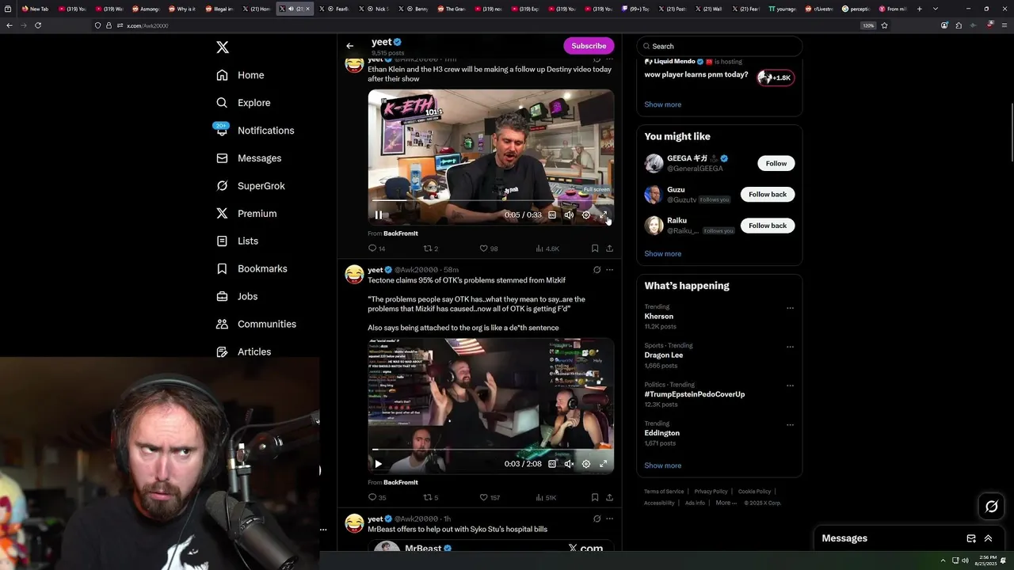Open BackFromIt link under Tectone video
Image resolution: width=1014 pixels, height=570 pixels.
(x=401, y=482)
